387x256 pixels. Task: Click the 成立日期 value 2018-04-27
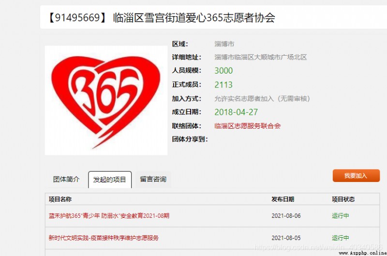(x=236, y=112)
